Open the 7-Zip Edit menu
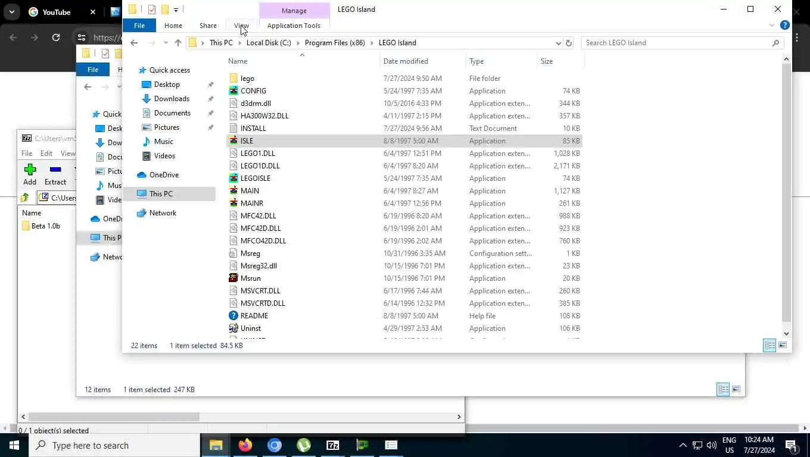 [x=46, y=154]
